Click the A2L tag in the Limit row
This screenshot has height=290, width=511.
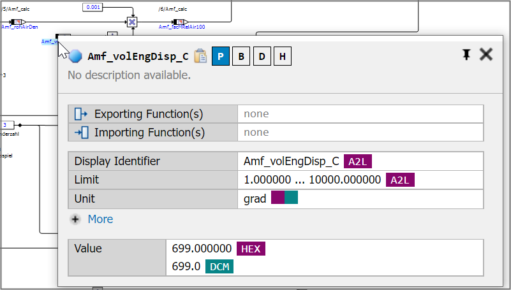[400, 180]
